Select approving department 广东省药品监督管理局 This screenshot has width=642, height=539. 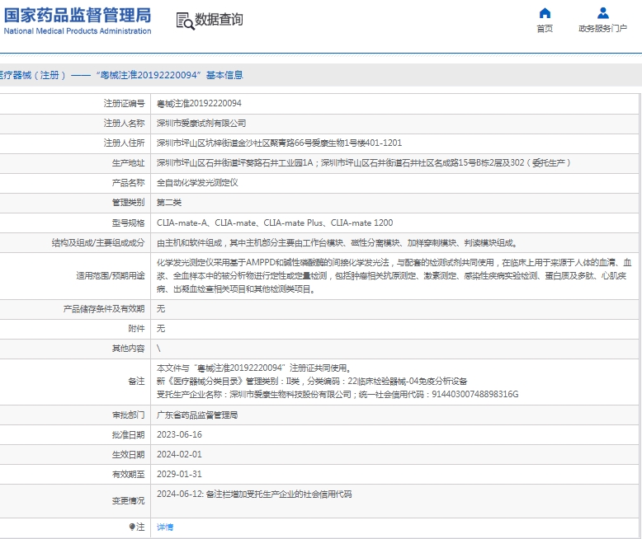(x=197, y=415)
